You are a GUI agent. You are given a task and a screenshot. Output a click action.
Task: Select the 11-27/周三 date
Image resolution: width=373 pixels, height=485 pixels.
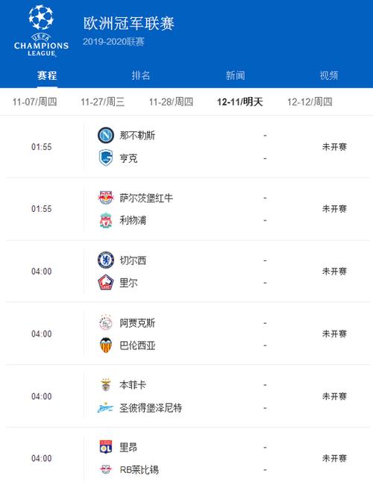coord(103,101)
